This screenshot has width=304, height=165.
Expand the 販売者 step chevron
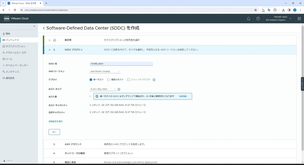coord(49,40)
